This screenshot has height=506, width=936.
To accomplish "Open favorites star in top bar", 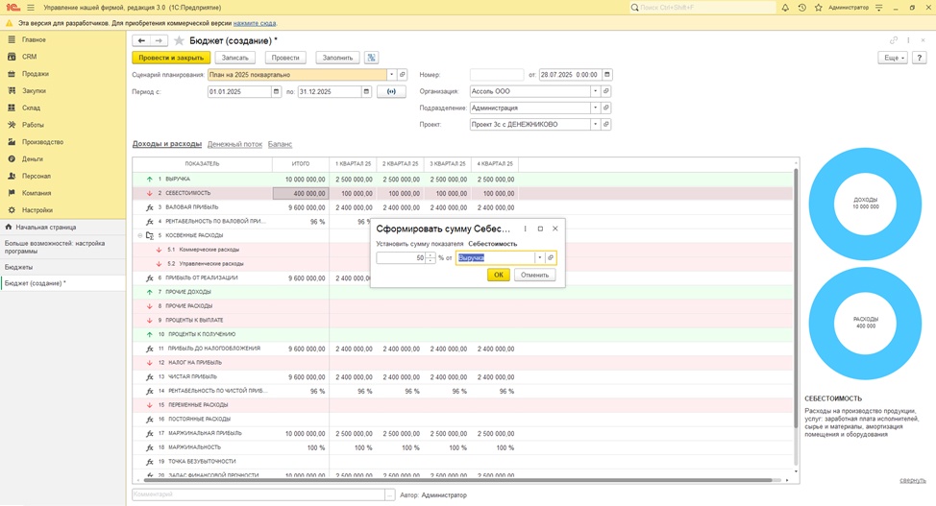I will point(820,8).
